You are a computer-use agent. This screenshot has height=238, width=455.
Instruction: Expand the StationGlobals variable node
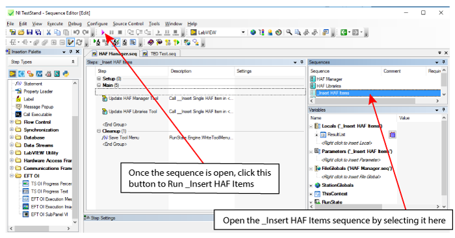pos(311,185)
